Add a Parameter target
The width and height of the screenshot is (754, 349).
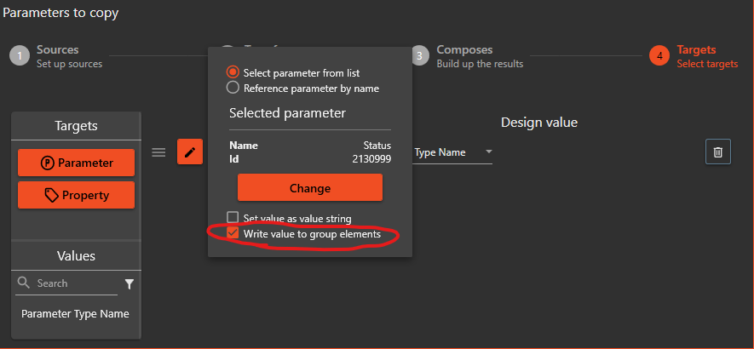coord(76,163)
